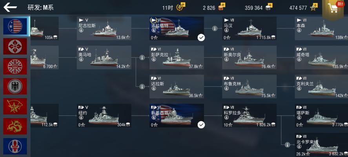Open the British crown nation icon
This screenshot has width=348, height=157.
15,66
